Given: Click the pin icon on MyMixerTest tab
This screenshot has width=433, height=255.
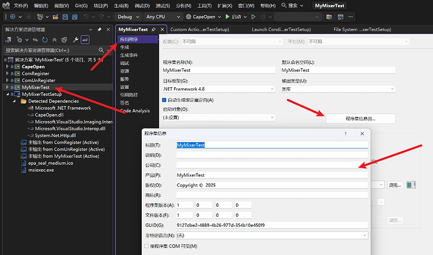Looking at the screenshot, I should coord(154,29).
